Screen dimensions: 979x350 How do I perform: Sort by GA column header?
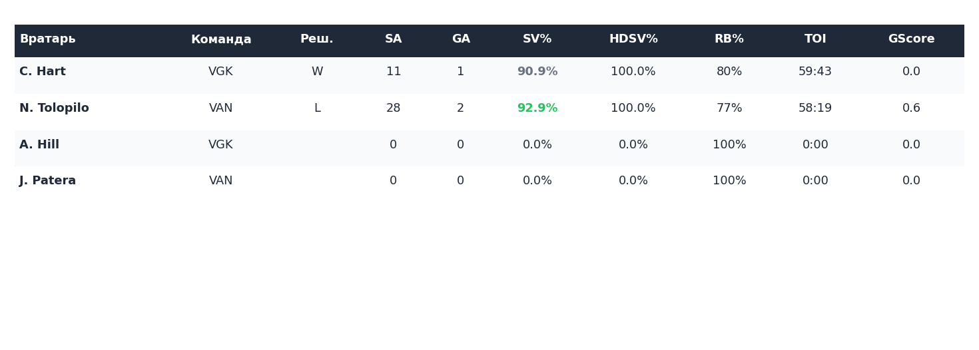point(461,40)
